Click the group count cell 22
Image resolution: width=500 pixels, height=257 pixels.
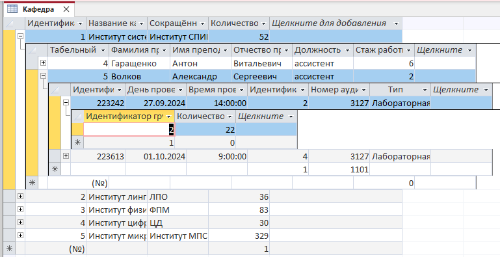point(205,129)
